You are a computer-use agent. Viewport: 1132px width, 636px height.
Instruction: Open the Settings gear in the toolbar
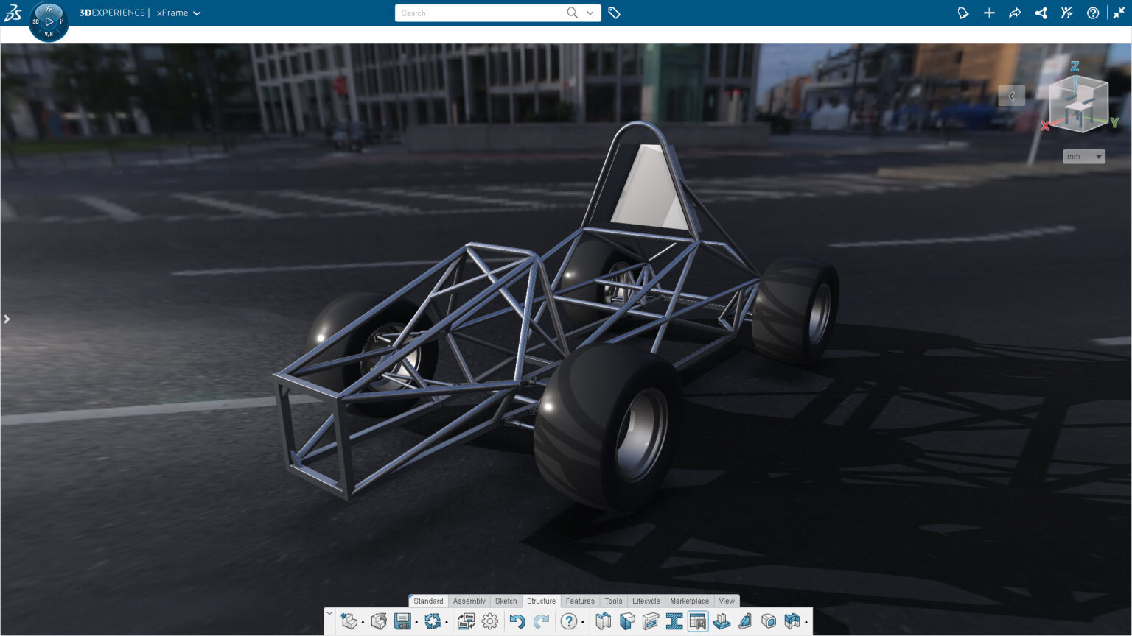click(490, 621)
